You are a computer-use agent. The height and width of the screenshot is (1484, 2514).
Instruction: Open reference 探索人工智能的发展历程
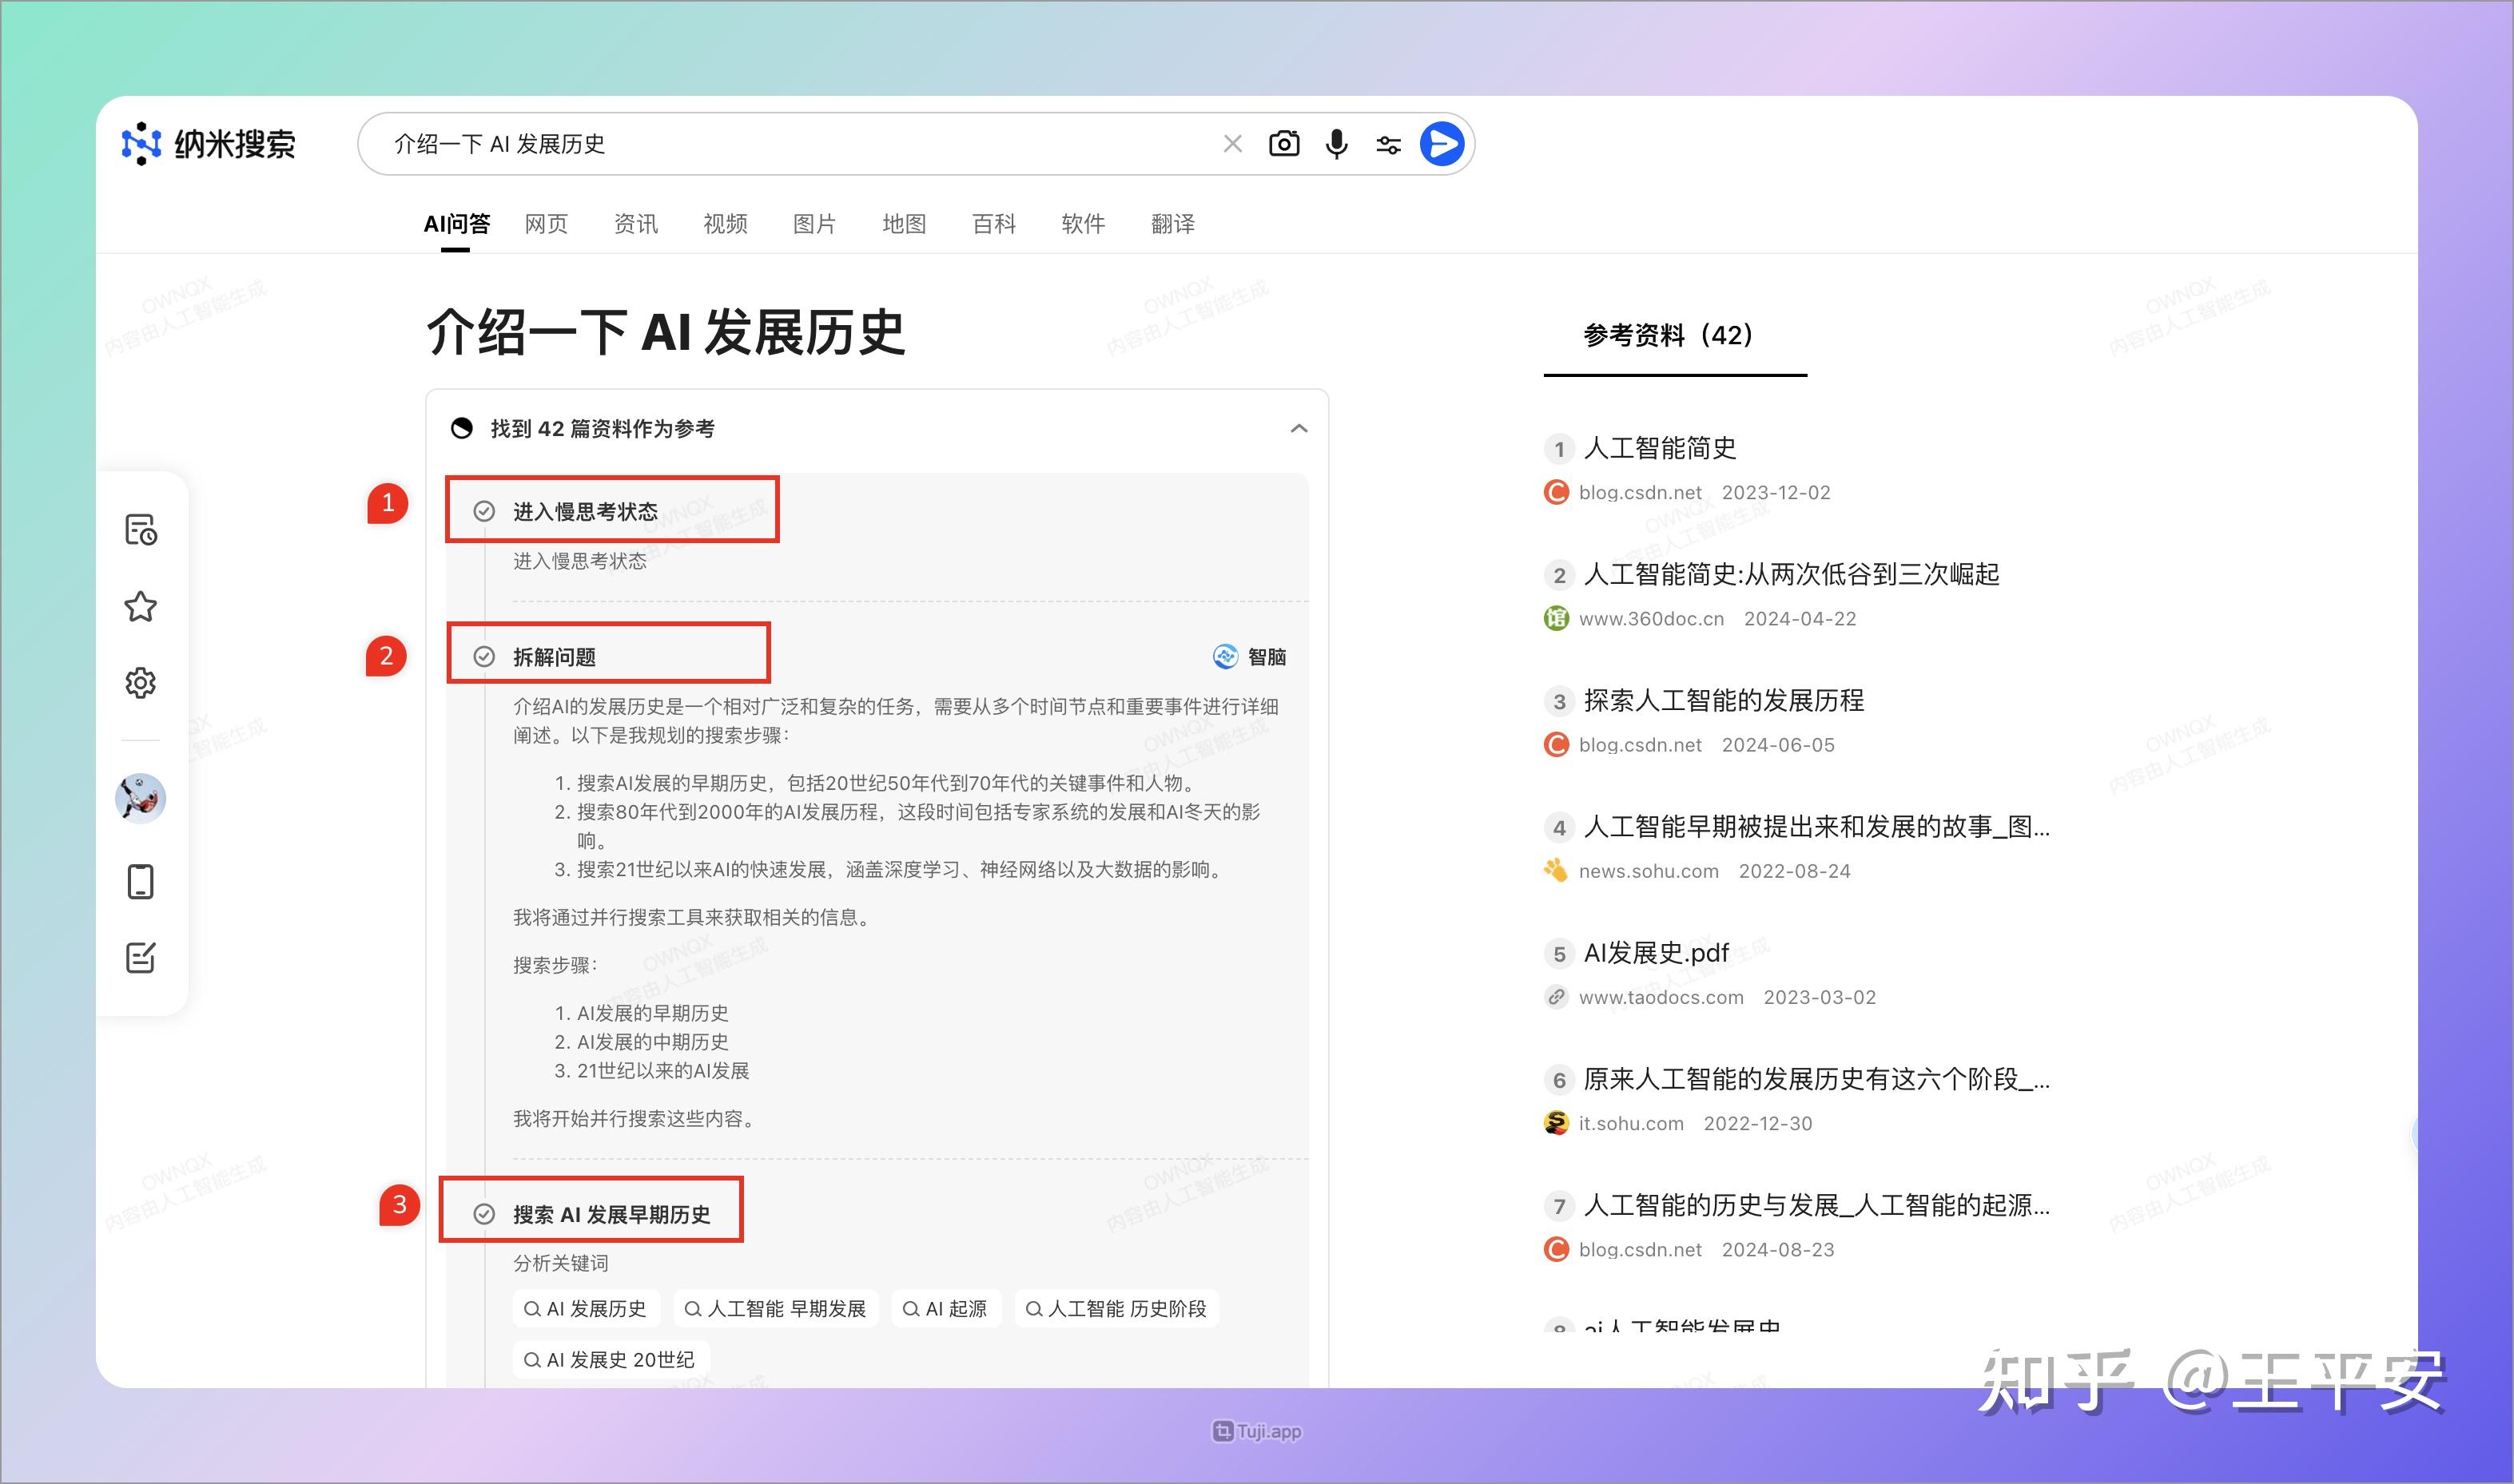(1724, 700)
